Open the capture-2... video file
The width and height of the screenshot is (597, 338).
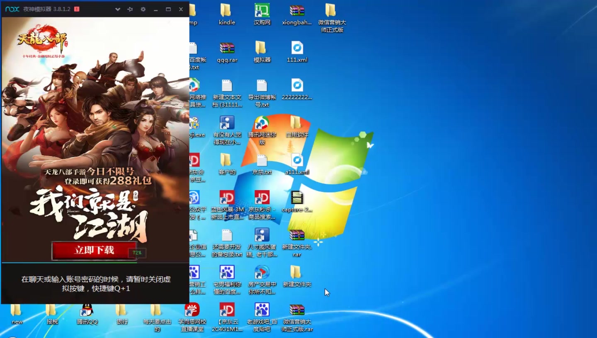click(297, 202)
